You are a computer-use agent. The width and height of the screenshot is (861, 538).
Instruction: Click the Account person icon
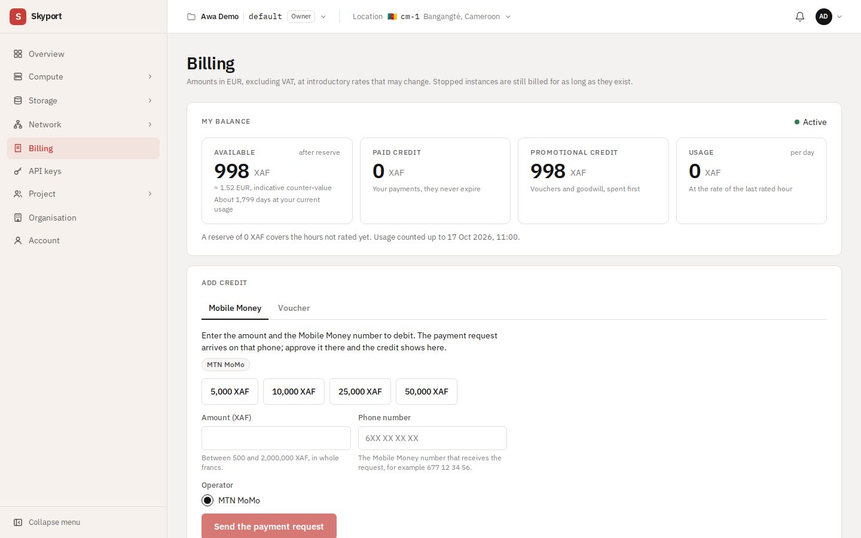tap(18, 240)
